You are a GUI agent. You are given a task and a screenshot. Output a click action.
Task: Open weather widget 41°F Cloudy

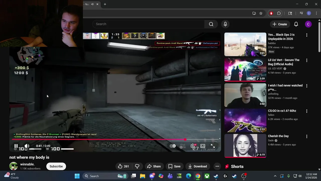[x=12, y=176]
